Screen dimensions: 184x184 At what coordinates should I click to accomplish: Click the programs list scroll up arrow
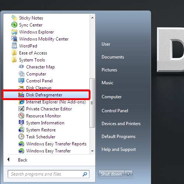pos(92,18)
